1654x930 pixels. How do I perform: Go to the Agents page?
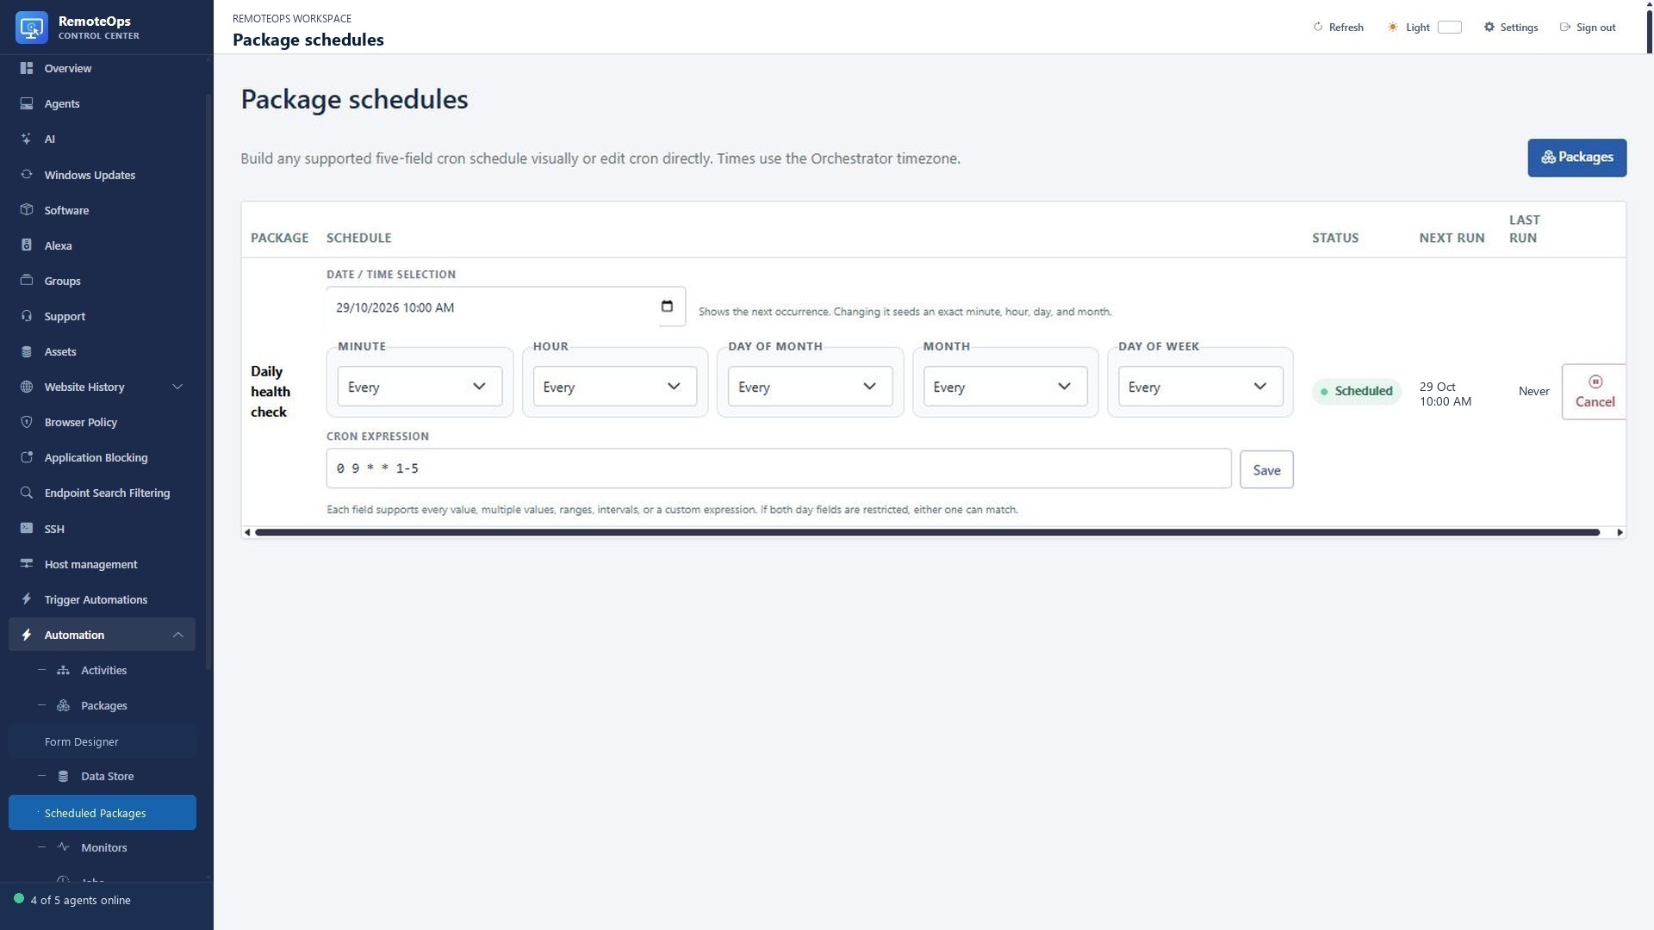pos(103,103)
